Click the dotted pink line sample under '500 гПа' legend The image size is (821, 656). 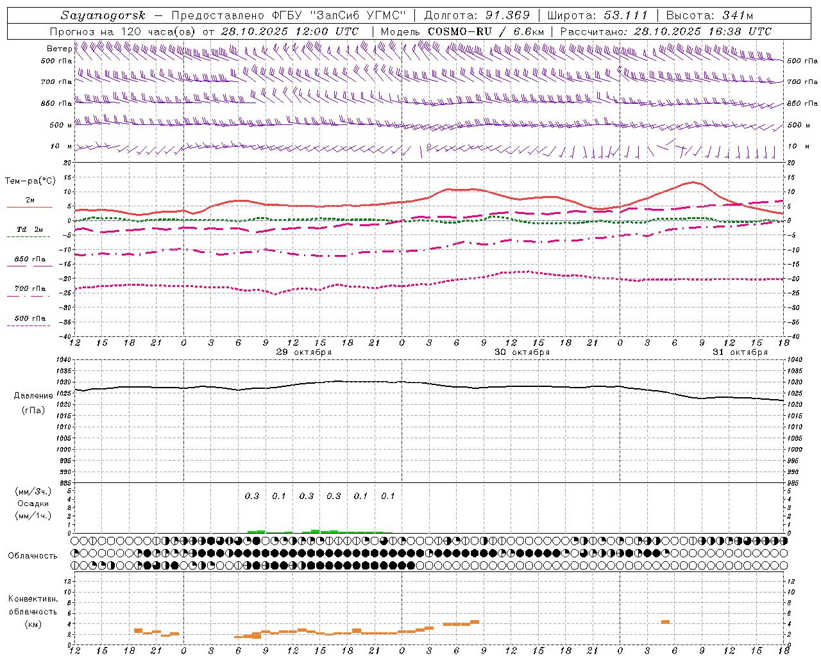[x=28, y=326]
